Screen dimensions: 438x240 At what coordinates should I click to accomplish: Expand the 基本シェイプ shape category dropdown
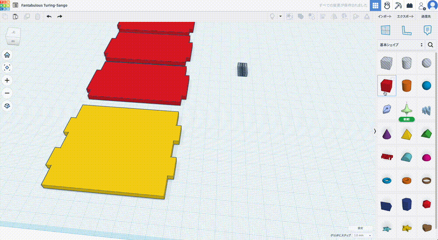(x=401, y=45)
